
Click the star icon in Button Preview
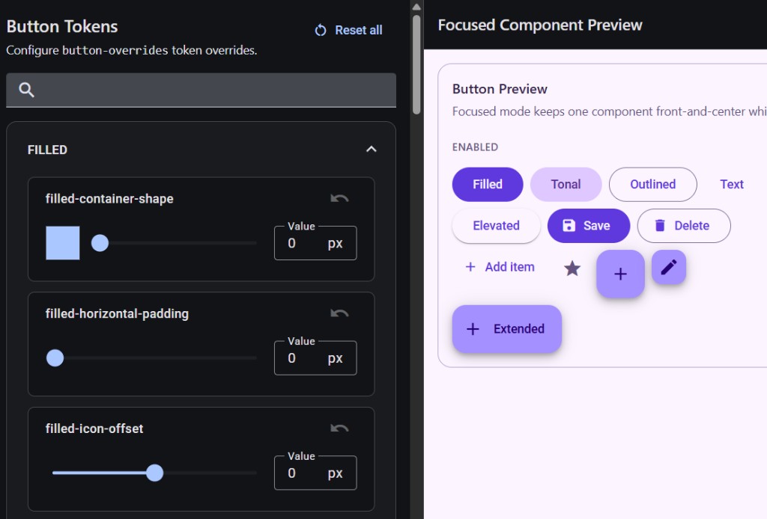(x=572, y=268)
